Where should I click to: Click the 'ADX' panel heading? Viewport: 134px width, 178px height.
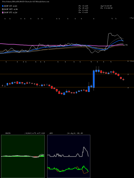pos(51,133)
